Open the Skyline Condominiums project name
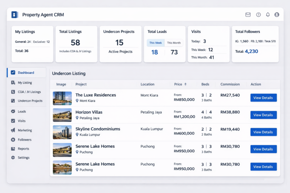This screenshot has height=193, width=290. coord(98,129)
